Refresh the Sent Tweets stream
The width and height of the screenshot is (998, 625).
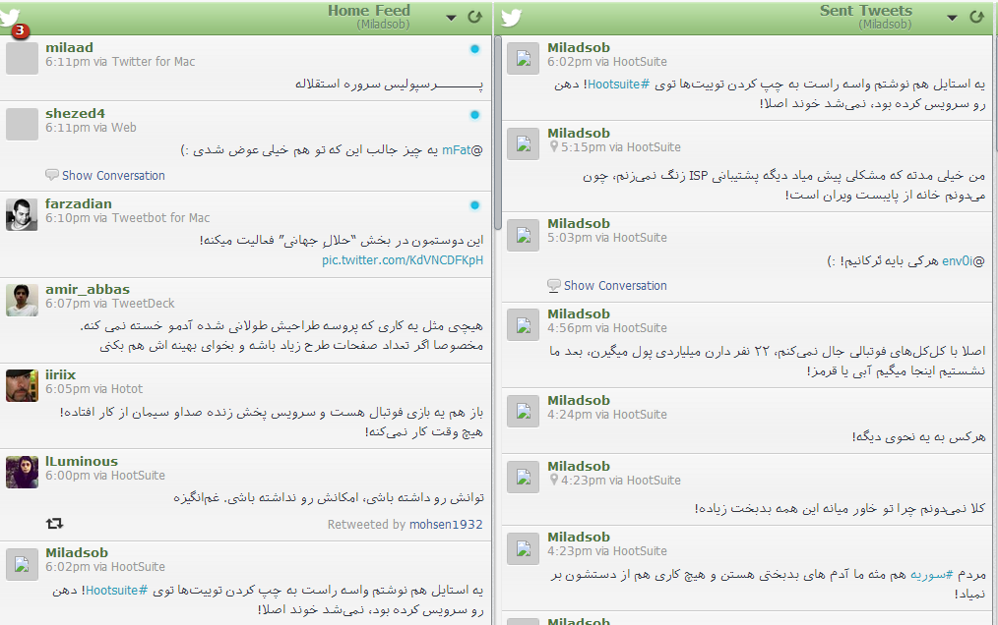978,17
